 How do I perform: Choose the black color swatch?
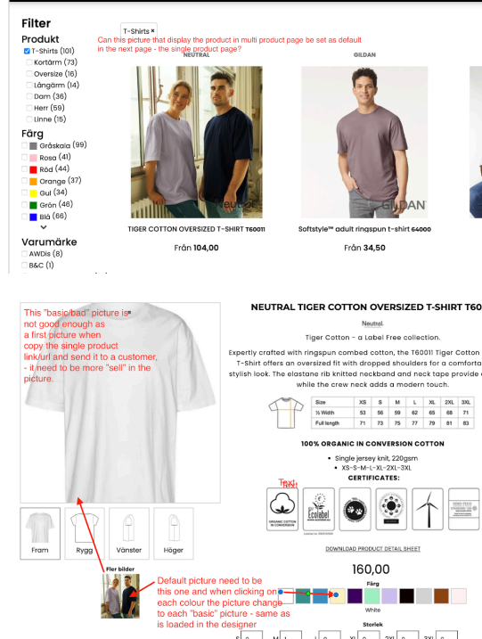click(406, 596)
